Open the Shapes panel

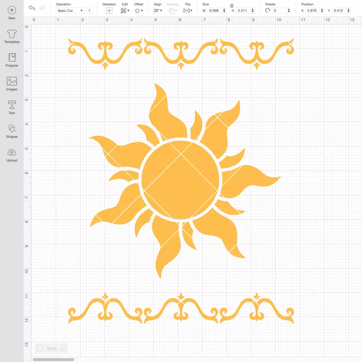tap(12, 131)
